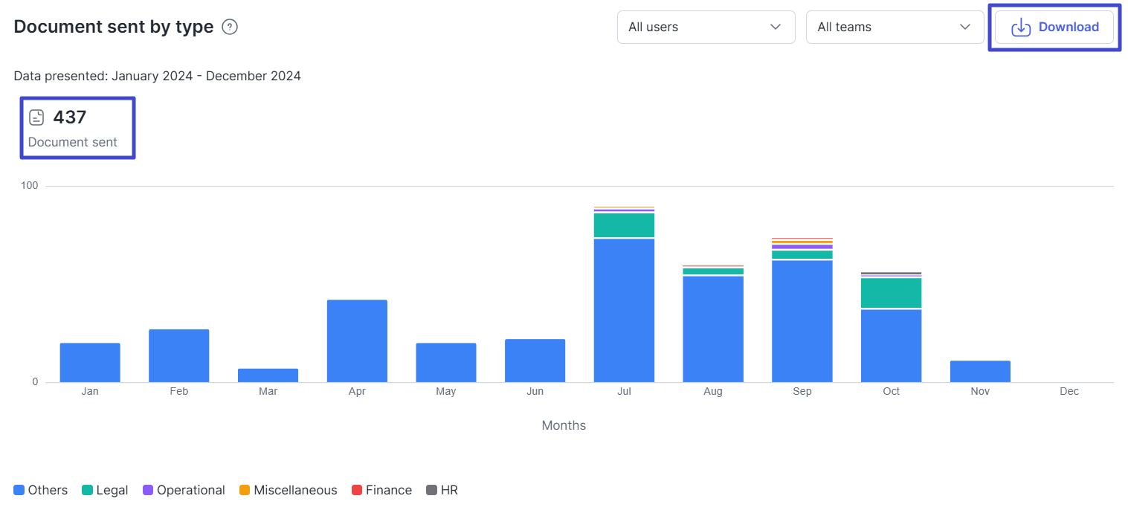Click the February bar in chart

click(178, 355)
